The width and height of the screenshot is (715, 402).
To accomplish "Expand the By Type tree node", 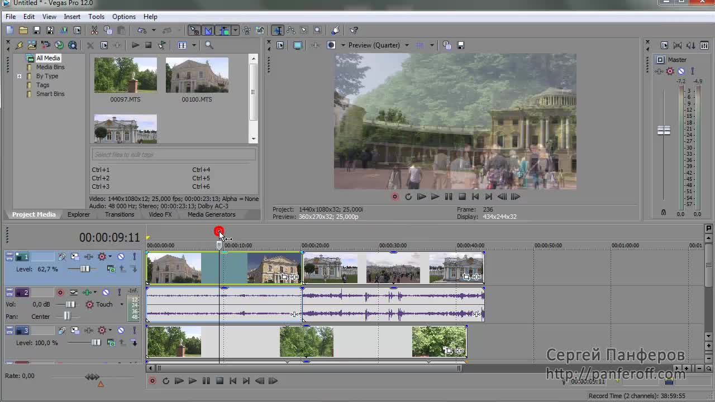I will point(20,76).
